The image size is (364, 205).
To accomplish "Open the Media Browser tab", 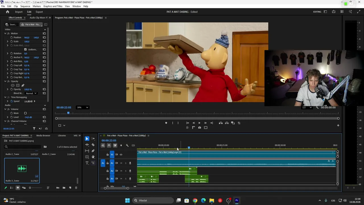I will 43,136.
